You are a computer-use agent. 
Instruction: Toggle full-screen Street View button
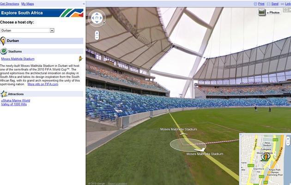pyautogui.click(x=285, y=10)
